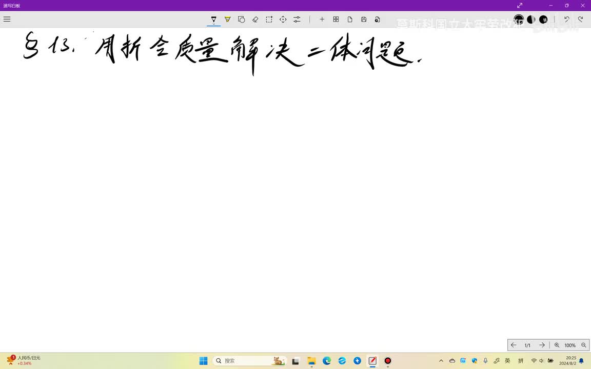The height and width of the screenshot is (369, 591).
Task: Select the pen tool
Action: [x=214, y=19]
